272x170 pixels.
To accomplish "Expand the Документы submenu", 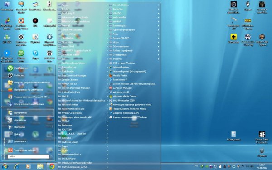I will [30, 120].
